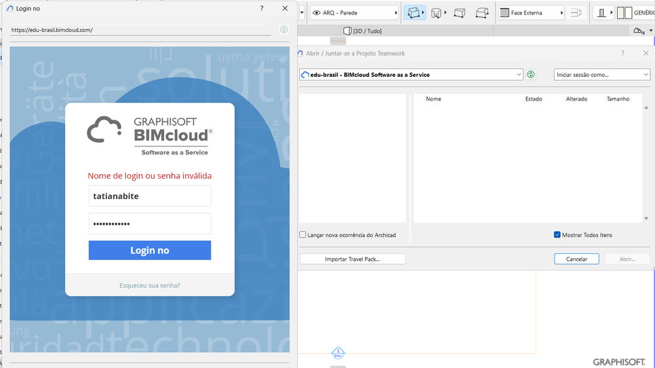Expand the wall structure flyout arrow
Viewport: 655px width, 368px height.
click(x=611, y=12)
